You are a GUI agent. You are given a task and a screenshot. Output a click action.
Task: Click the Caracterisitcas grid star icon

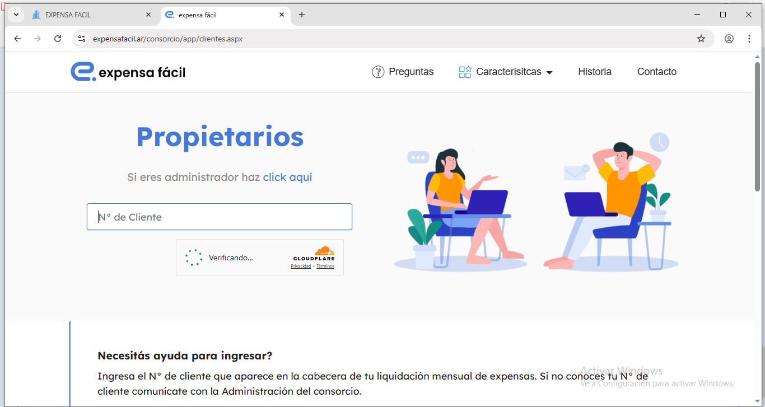pos(465,72)
